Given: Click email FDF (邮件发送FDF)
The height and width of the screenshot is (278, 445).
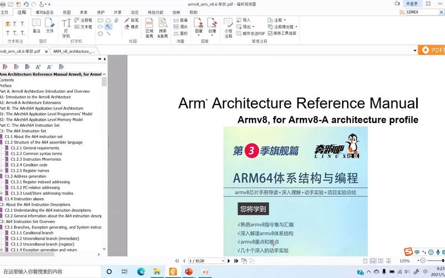Looking at the screenshot, I should pos(251,33).
